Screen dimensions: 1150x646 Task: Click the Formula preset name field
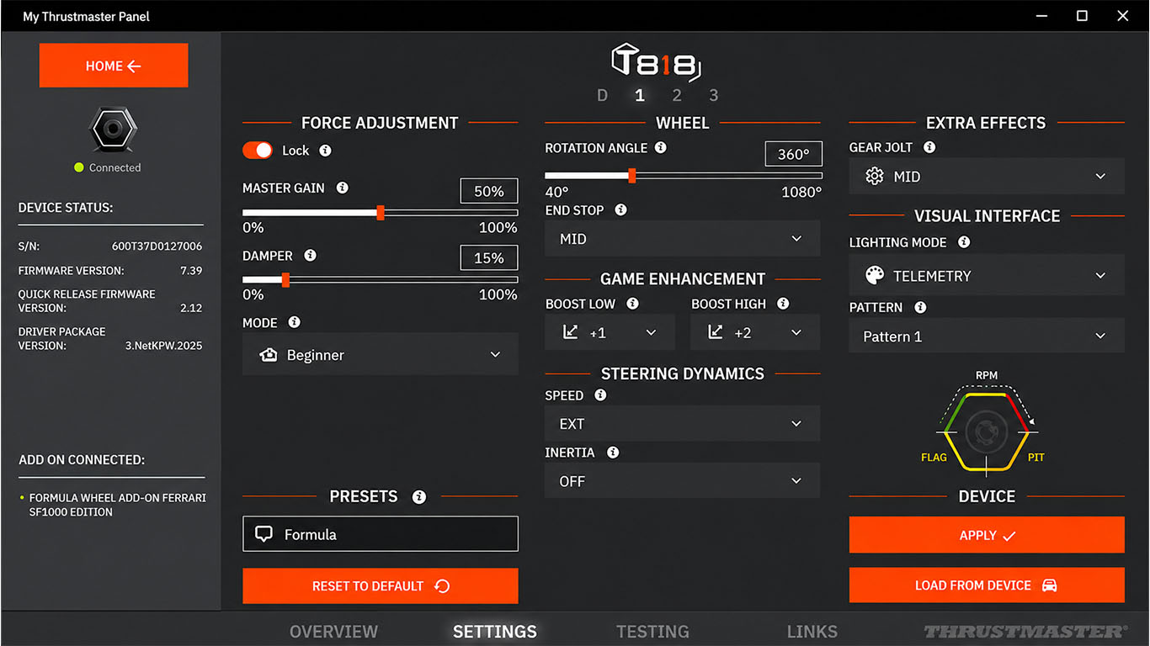pos(381,534)
